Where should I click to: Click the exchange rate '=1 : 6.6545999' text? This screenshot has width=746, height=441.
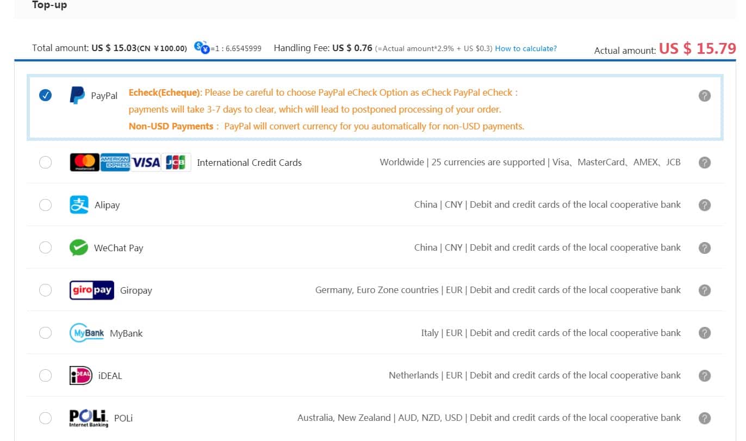pos(236,48)
